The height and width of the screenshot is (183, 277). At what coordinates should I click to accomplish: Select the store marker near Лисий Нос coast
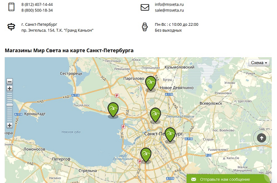click(113, 110)
